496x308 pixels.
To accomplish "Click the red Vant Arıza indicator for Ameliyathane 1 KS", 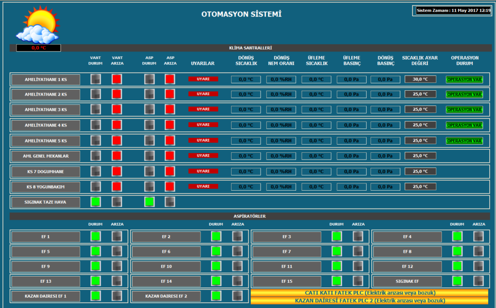I will [117, 79].
